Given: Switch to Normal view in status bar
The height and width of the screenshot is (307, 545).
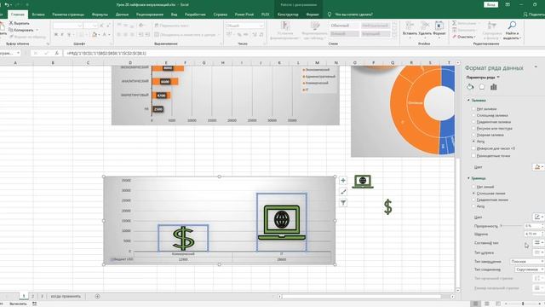Looking at the screenshot, I should pos(475,304).
